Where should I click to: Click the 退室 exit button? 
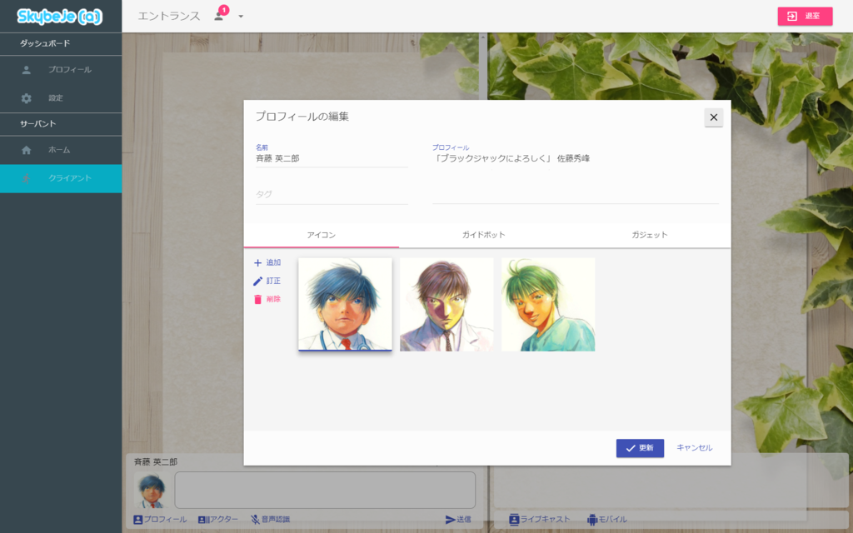point(805,17)
